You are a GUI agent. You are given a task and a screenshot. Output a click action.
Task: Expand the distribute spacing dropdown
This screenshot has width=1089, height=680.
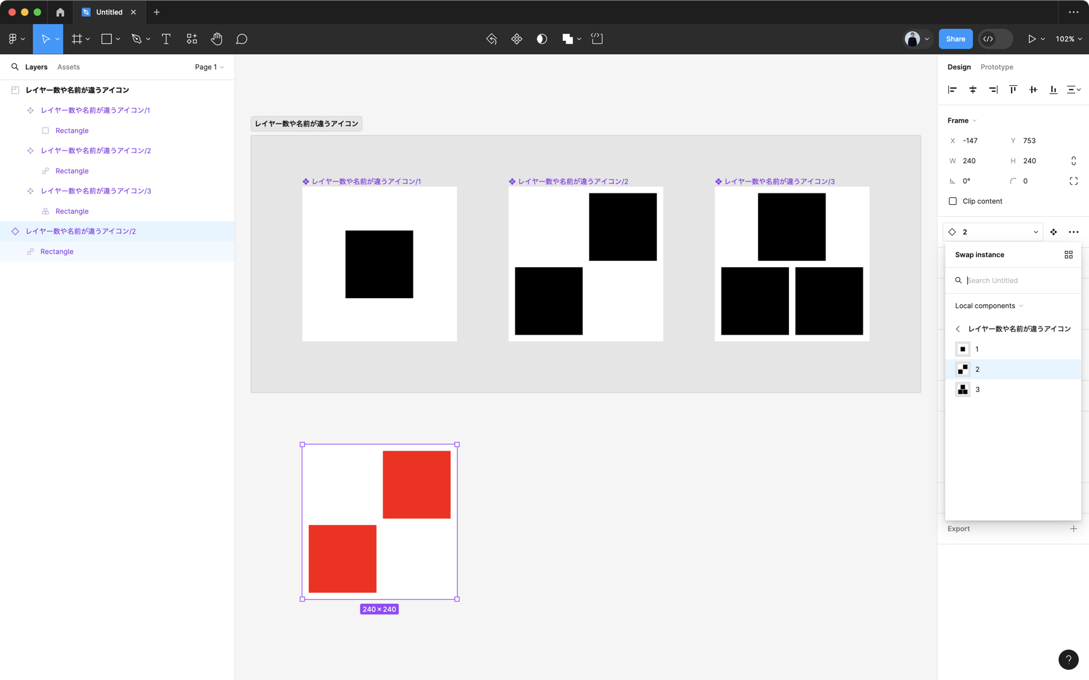1074,90
